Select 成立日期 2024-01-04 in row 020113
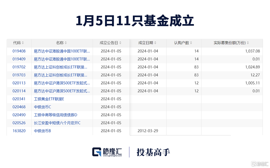The width and height of the screenshot is (270, 168). 148,83
